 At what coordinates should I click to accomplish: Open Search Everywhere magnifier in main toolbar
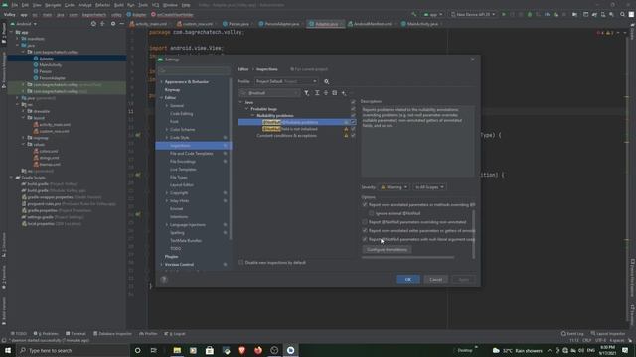tap(622, 14)
